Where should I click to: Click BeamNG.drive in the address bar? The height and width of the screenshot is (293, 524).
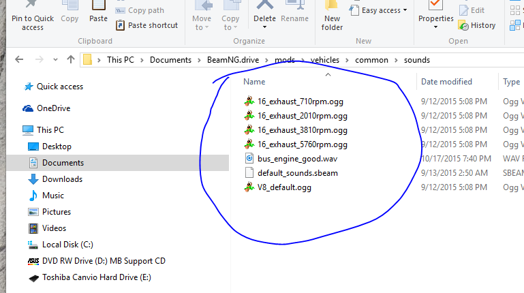pyautogui.click(x=233, y=60)
